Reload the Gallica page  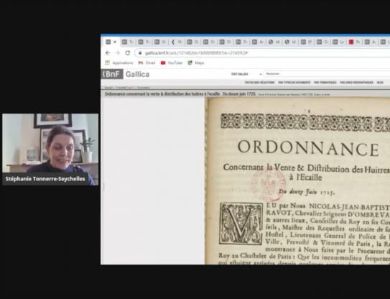[128, 52]
